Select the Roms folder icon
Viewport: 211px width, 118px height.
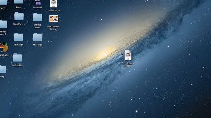(19, 2)
